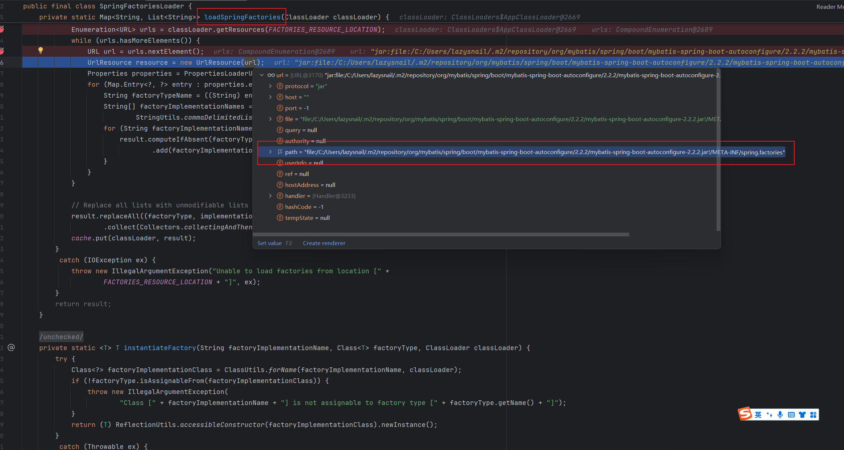Open the yellow light bulb quick-fix icon
Image resolution: width=844 pixels, height=450 pixels.
[41, 51]
